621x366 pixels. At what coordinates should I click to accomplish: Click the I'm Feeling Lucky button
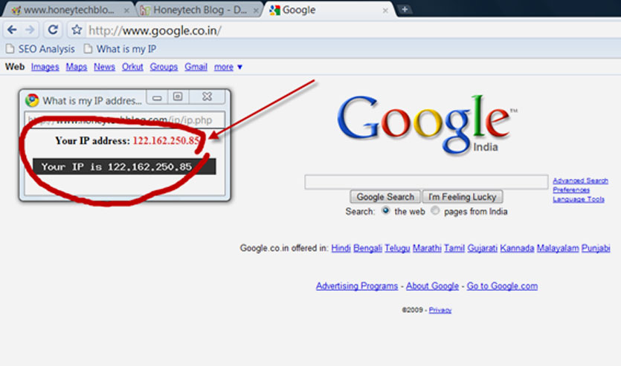[x=462, y=197]
